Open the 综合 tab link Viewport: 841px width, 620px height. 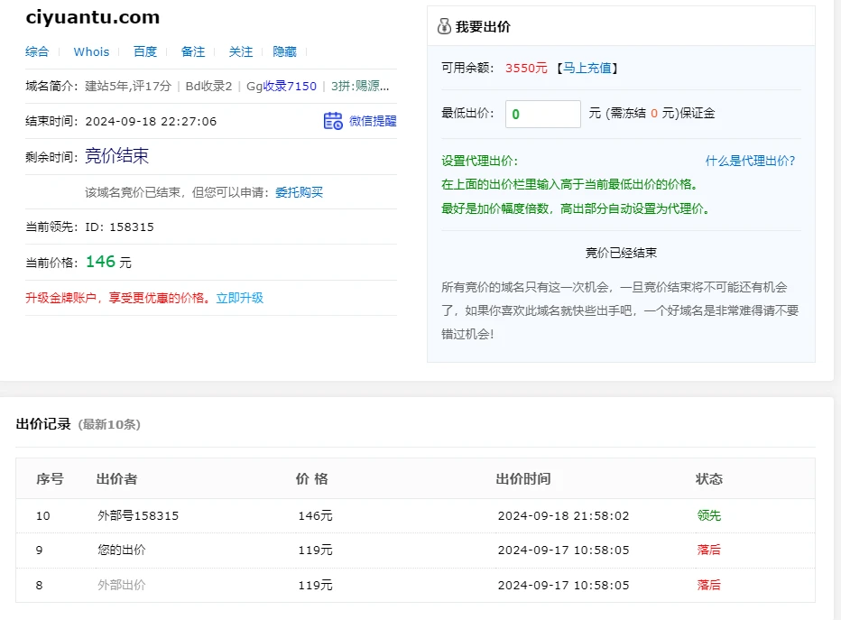[37, 51]
